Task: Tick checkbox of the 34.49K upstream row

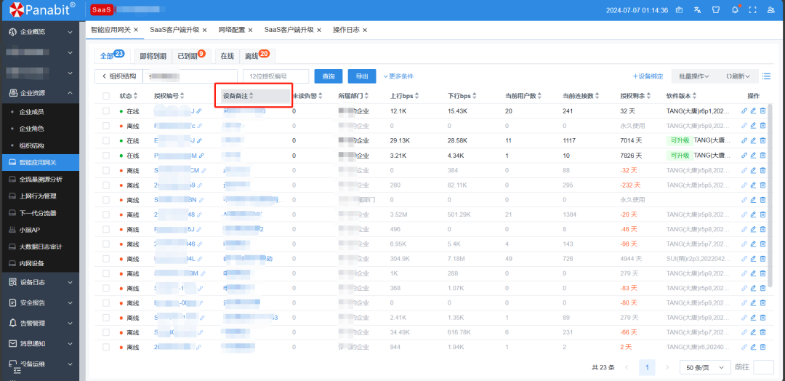Action: click(105, 332)
